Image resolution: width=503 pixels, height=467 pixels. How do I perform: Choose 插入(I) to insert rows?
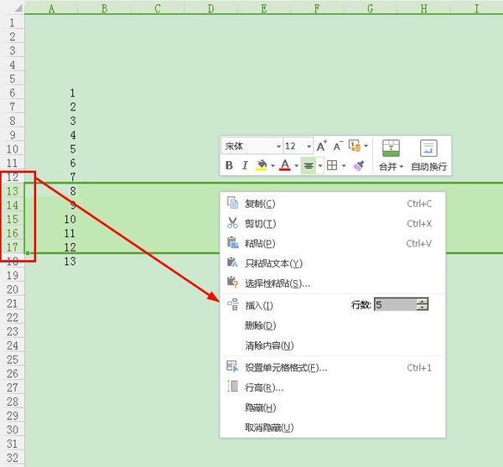pyautogui.click(x=259, y=305)
